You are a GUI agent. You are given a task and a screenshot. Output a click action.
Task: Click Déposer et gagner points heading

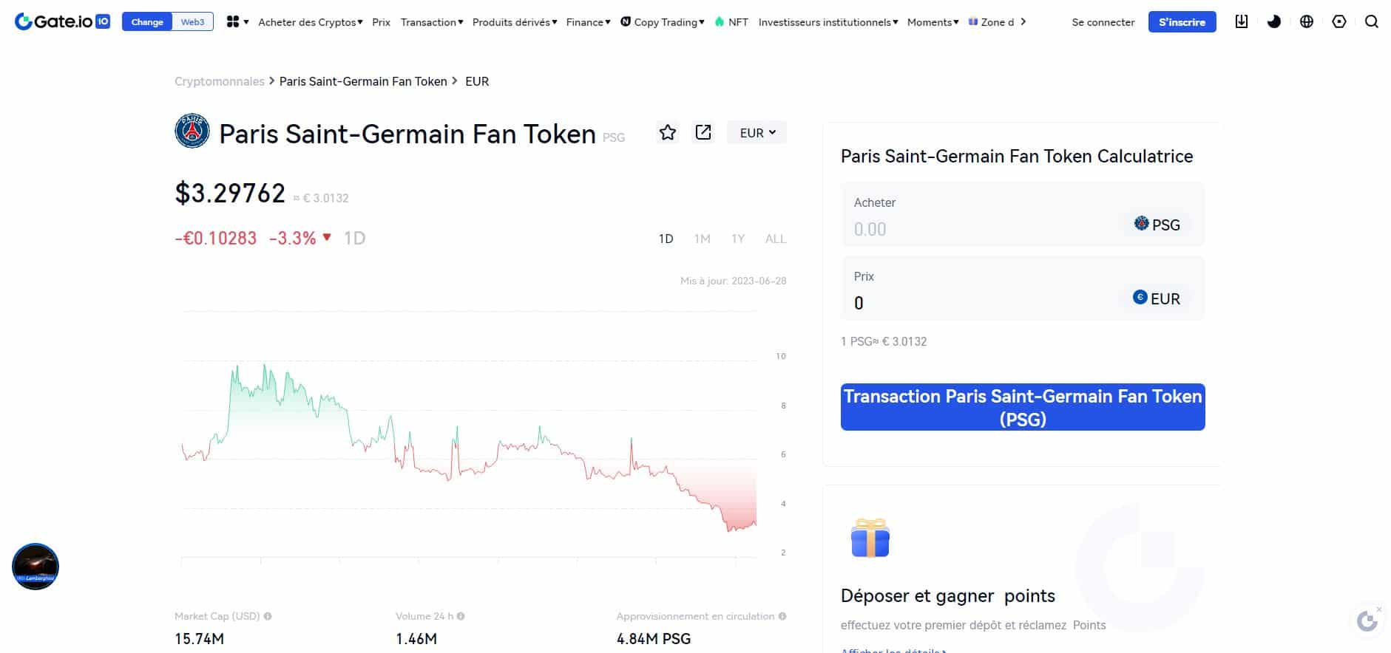pyautogui.click(x=948, y=595)
